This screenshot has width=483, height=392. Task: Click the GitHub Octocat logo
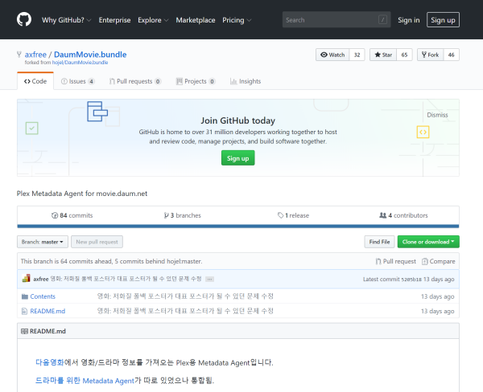tap(24, 19)
